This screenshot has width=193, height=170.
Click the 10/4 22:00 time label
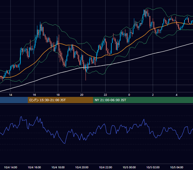click(106, 167)
